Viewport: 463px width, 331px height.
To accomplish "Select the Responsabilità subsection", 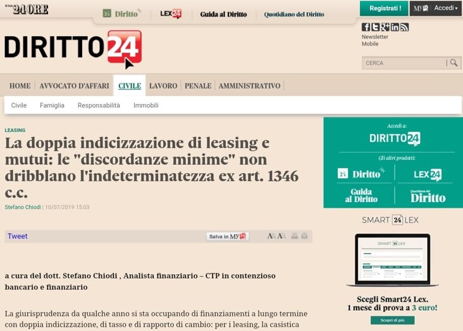I will [99, 105].
